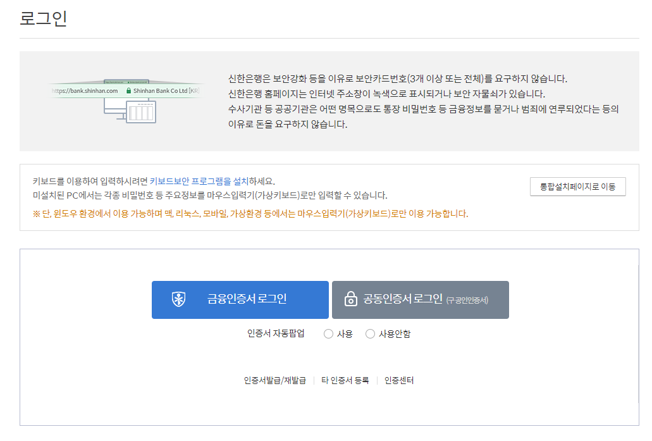Click the Shinhan Bank Co Ltd [KR] text

[x=166, y=90]
